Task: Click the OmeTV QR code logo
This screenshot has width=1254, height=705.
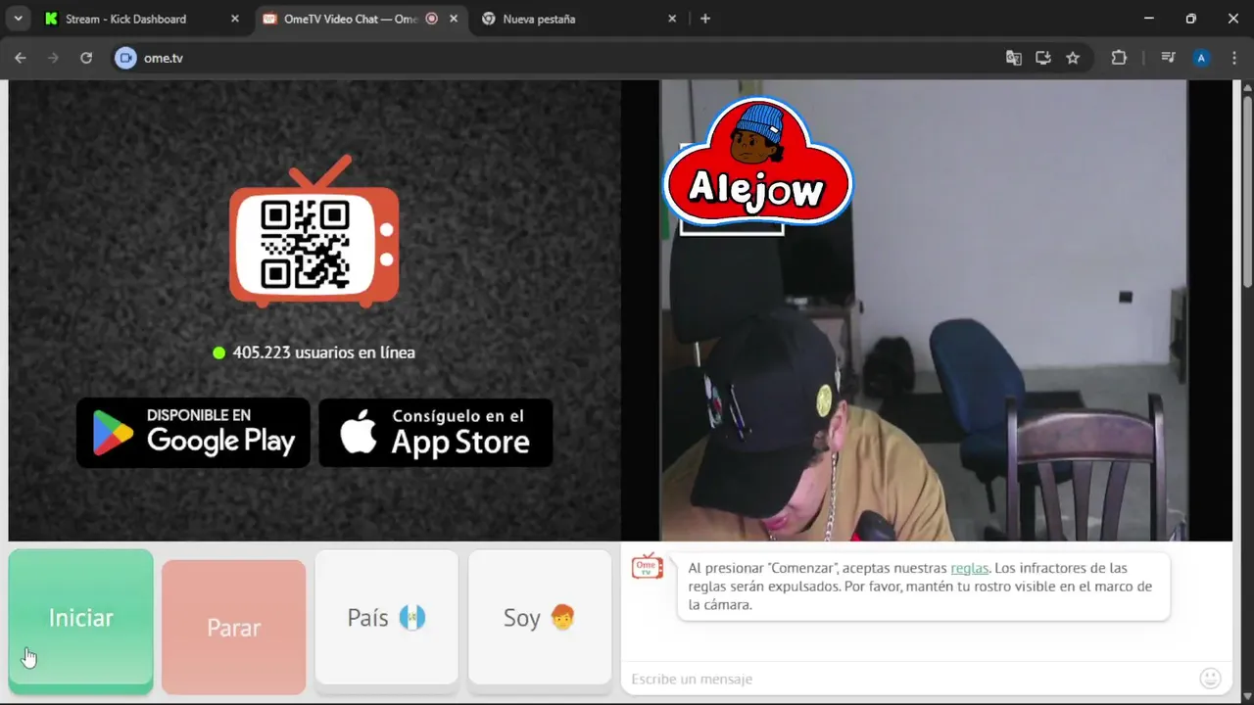Action: click(313, 231)
